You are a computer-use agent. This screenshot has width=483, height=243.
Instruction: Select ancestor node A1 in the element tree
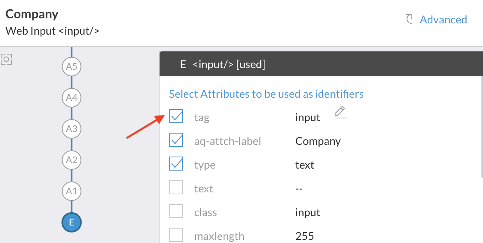(71, 191)
